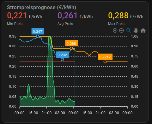Click the left axis label 0.35

tap(13, 36)
